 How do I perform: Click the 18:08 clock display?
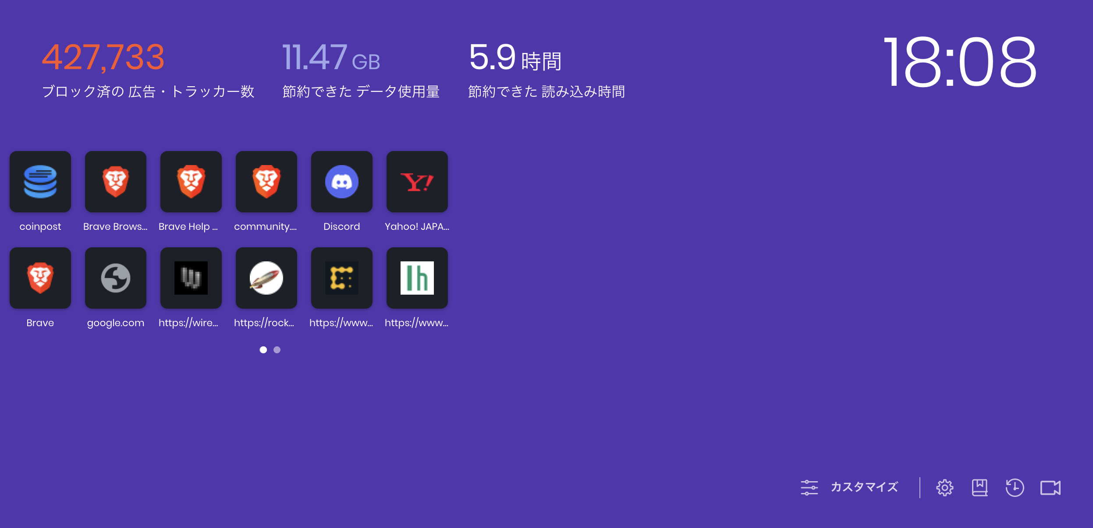click(x=960, y=62)
